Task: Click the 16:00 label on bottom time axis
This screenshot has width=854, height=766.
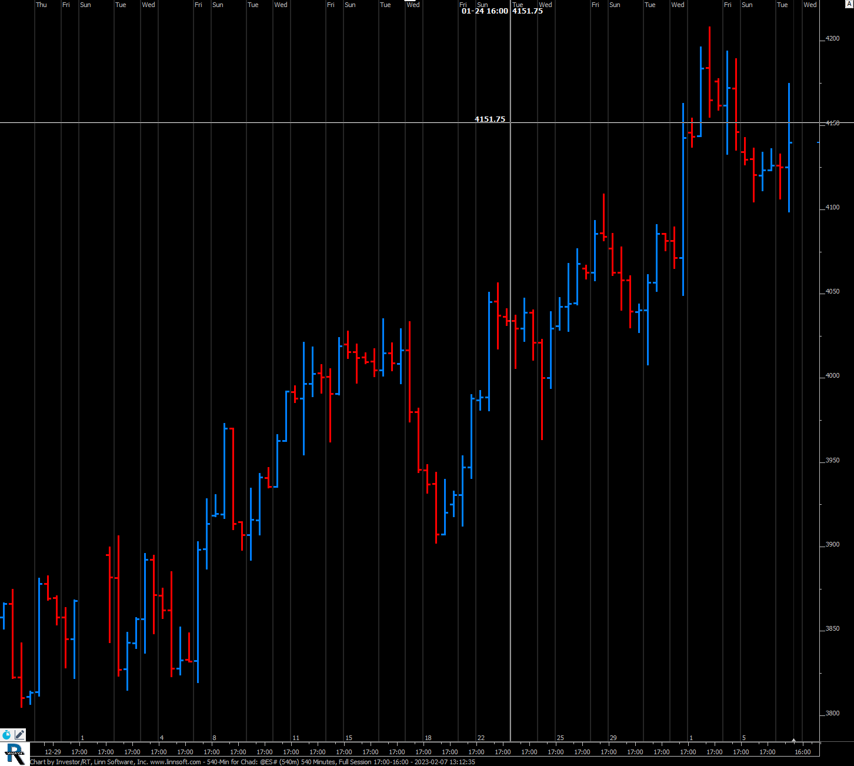Action: tap(803, 752)
